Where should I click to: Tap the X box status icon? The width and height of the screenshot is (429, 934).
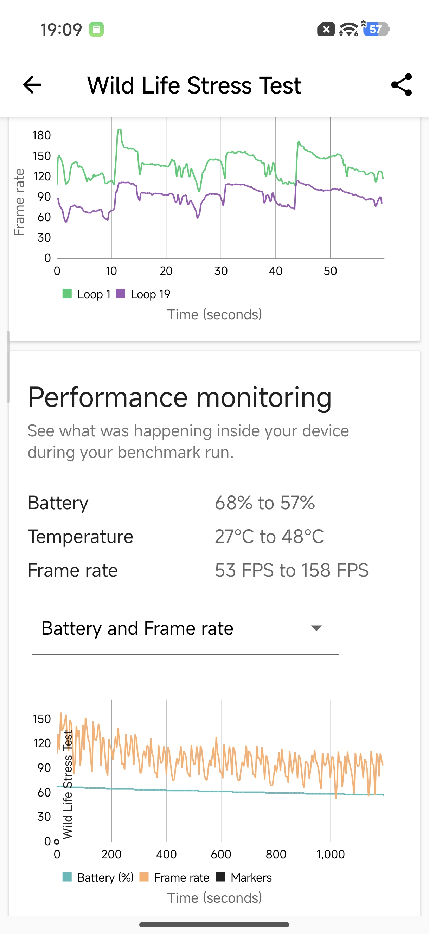coord(326,30)
